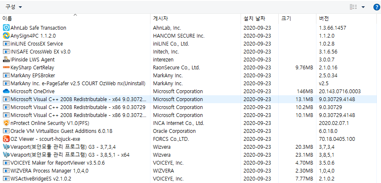This screenshot has height=183, width=381.
Task: Click the WIZVERA Process Manager icon
Action: 6,171
